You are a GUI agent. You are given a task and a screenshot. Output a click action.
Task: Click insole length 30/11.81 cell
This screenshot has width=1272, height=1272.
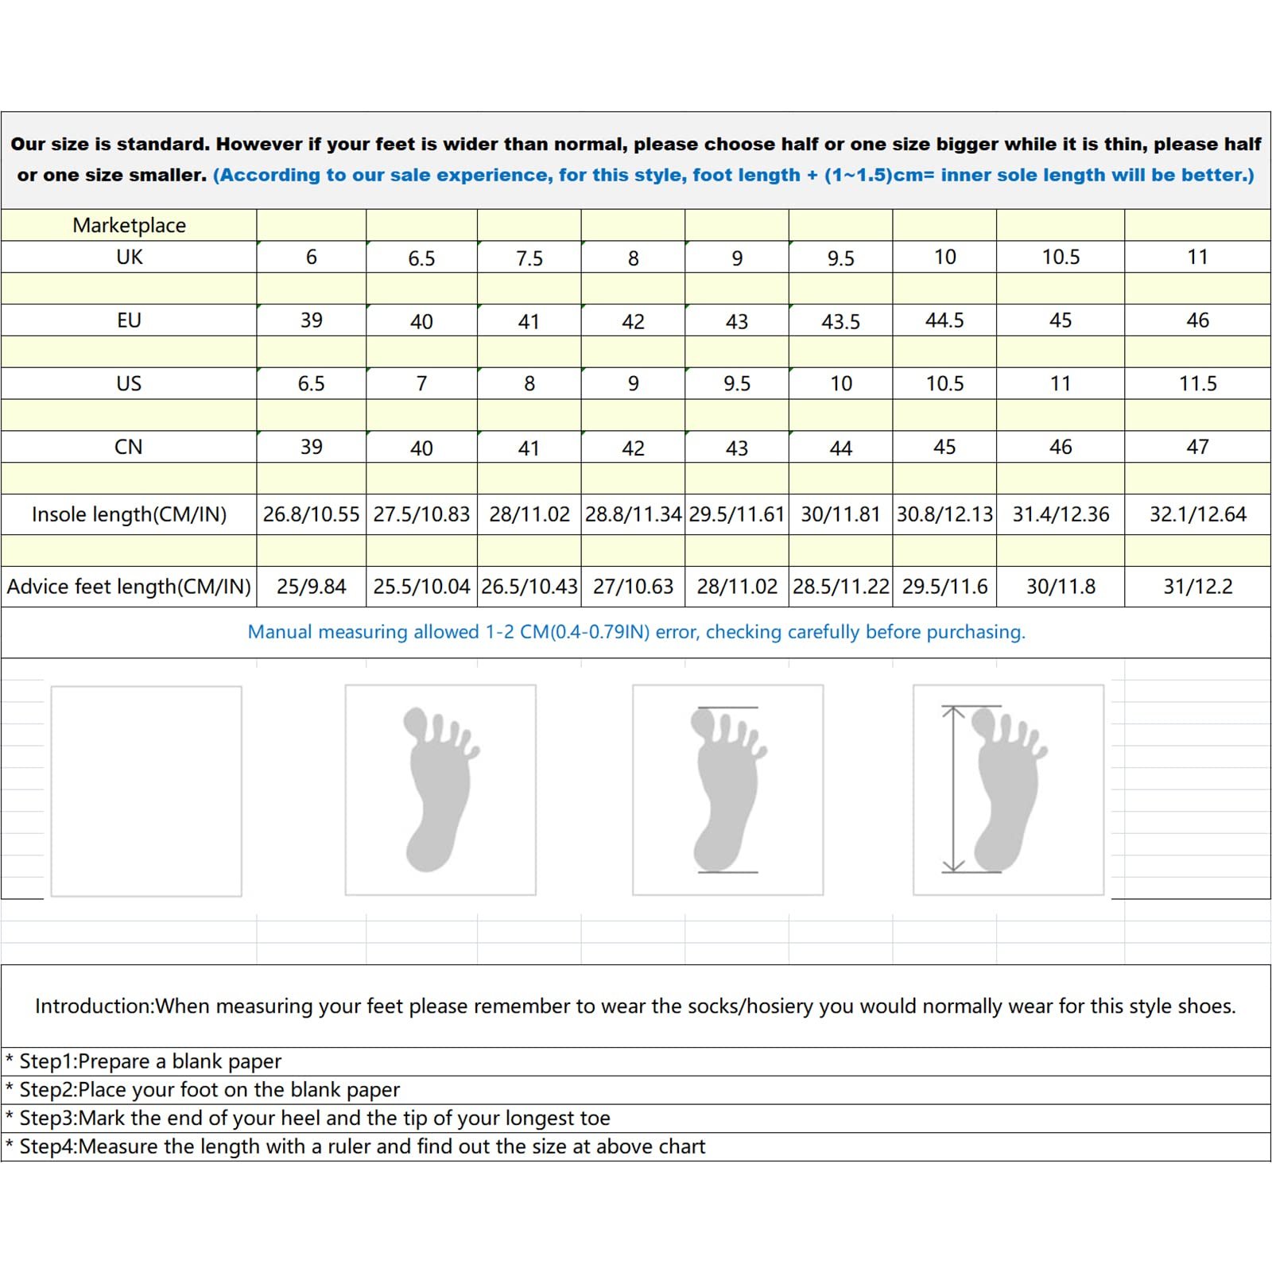coord(841,514)
